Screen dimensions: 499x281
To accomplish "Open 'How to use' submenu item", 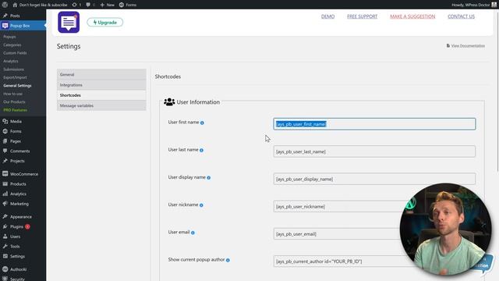I will pos(13,94).
